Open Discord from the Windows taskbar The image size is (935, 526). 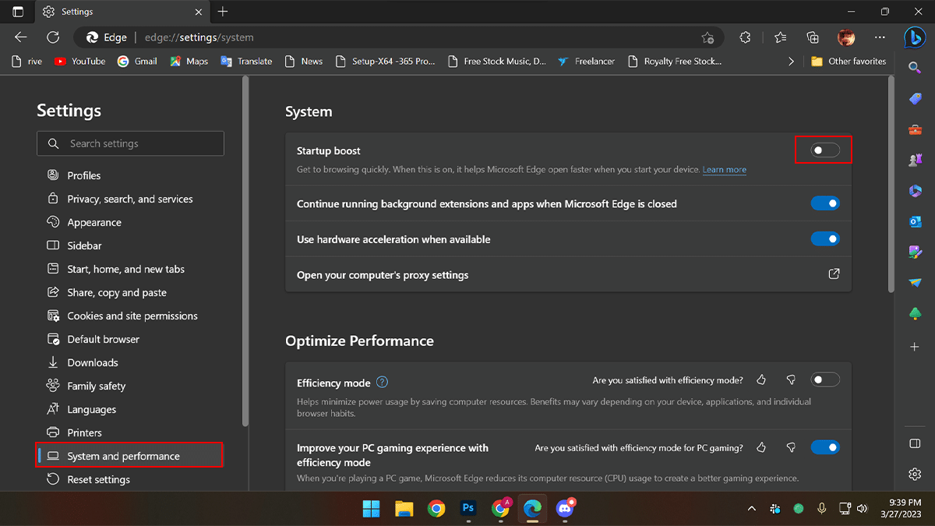point(565,509)
